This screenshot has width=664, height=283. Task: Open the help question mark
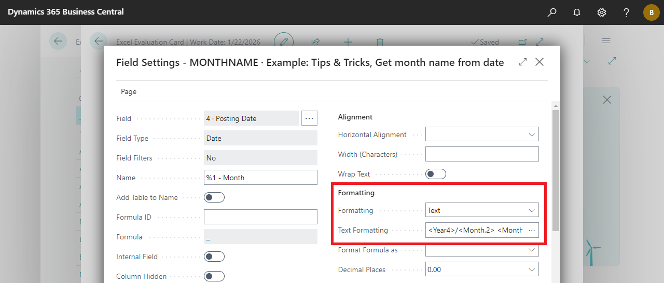pos(627,12)
